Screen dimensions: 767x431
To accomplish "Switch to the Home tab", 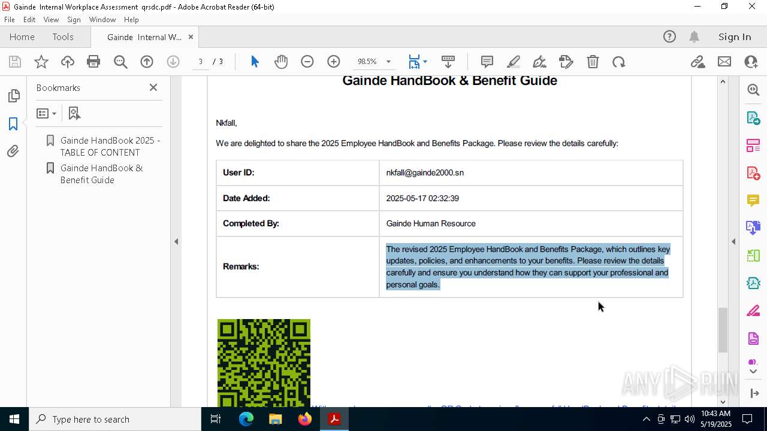I will (x=22, y=37).
